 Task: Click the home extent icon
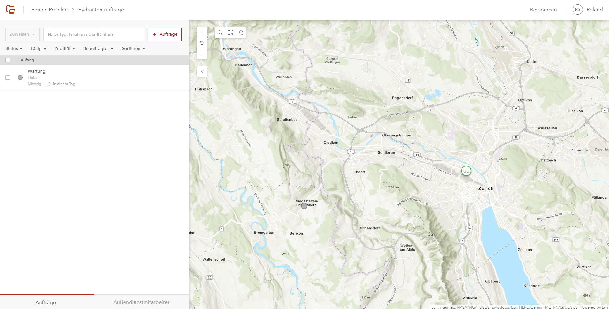pos(202,43)
